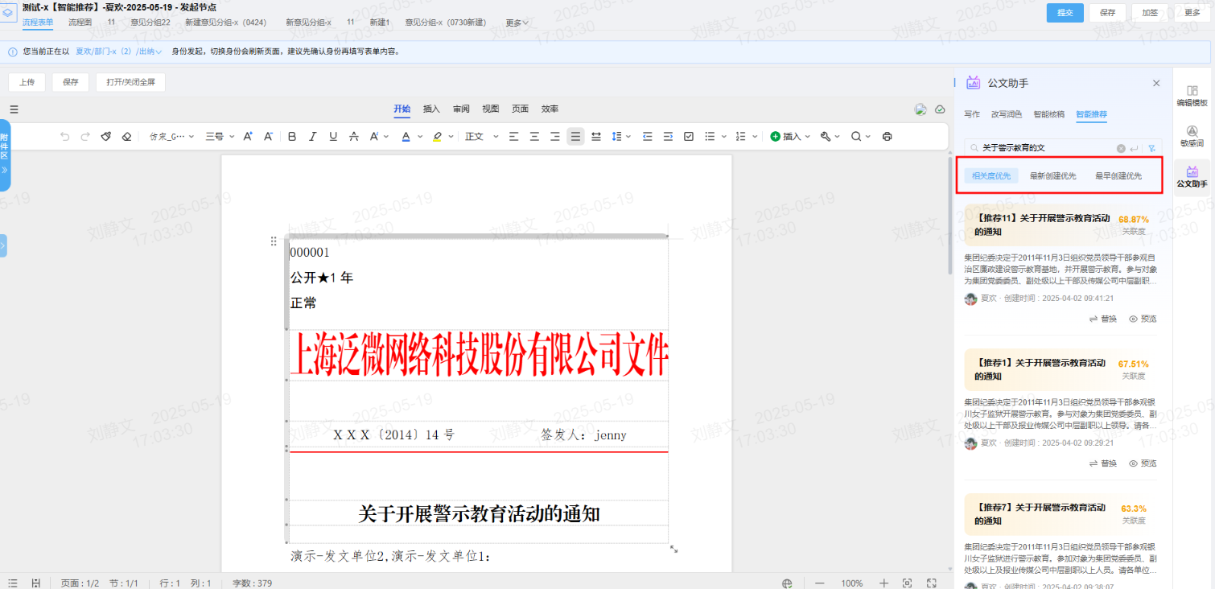Image resolution: width=1215 pixels, height=589 pixels.
Task: Click the Redo arrow in the toolbar
Action: coord(85,137)
